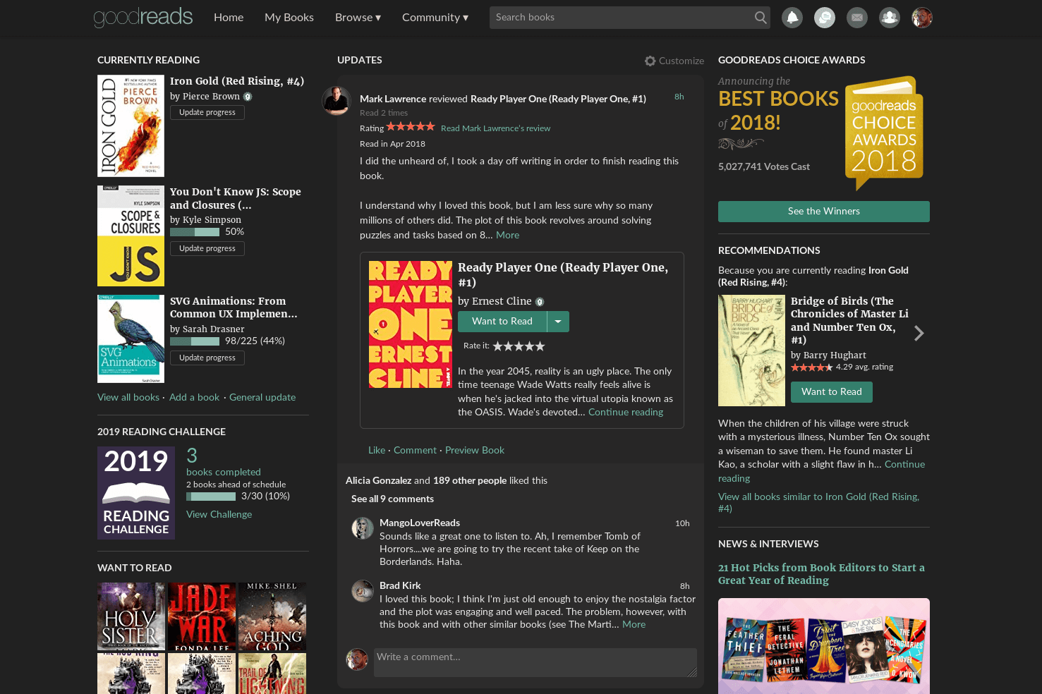The height and width of the screenshot is (694, 1042).
Task: Click the See the Winners button
Action: [x=824, y=212]
